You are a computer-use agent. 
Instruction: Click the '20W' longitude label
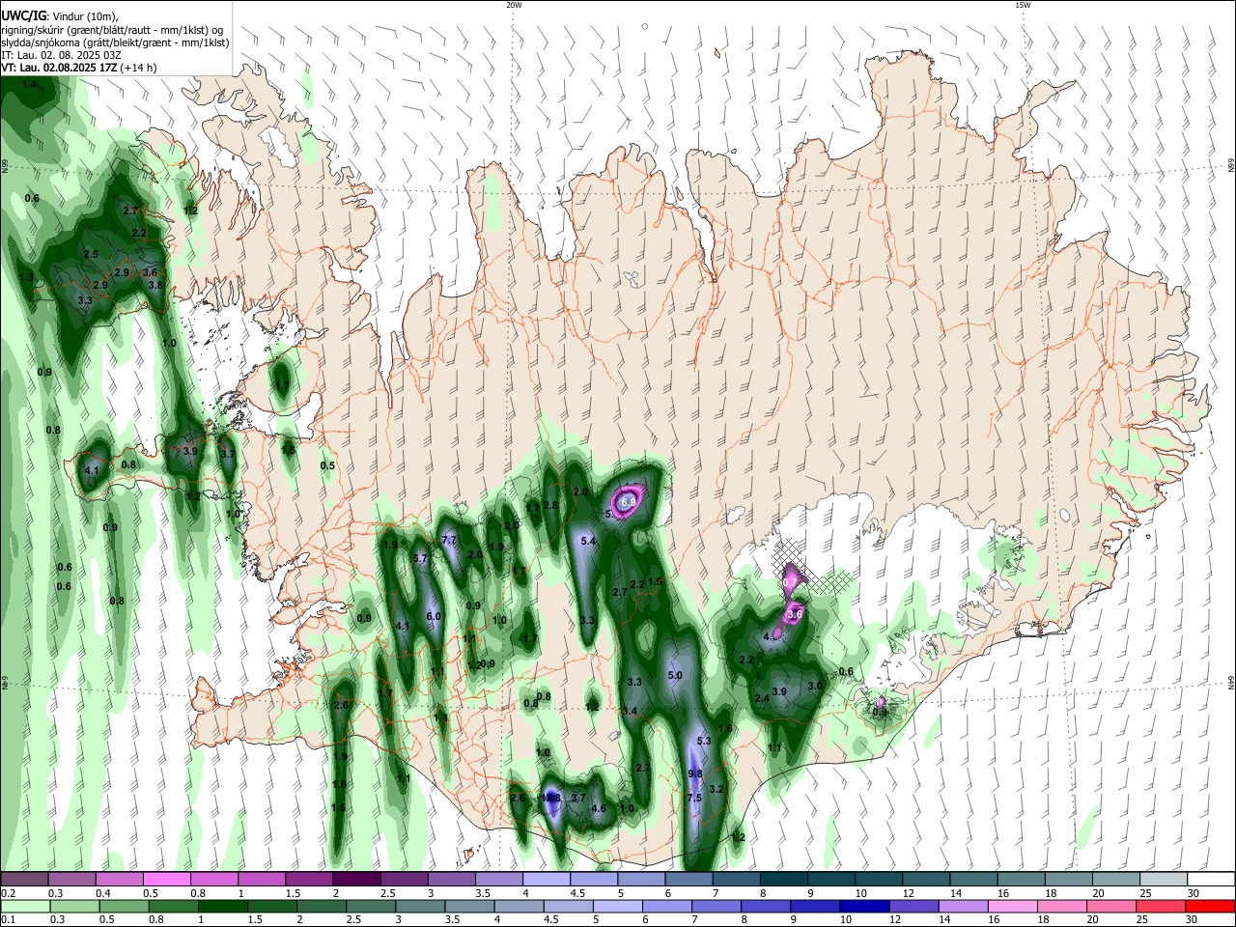click(514, 5)
